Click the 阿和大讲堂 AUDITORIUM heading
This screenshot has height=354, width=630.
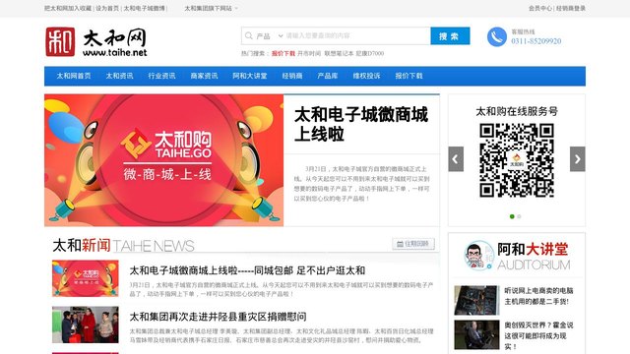(534, 257)
